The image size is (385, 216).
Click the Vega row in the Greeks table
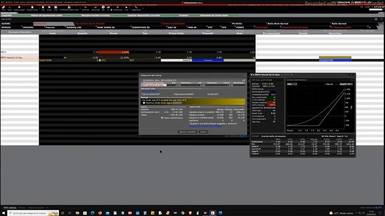(303, 151)
